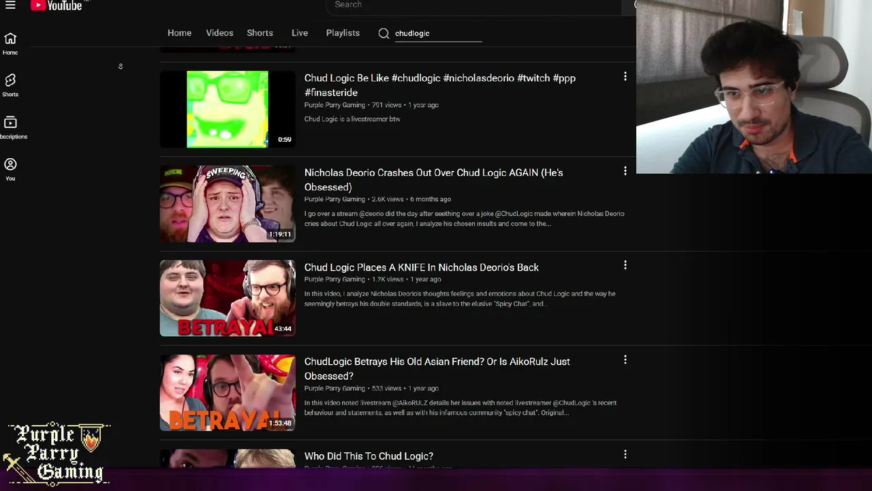Open the 43:44 BETRAYAL thumbnail
Image resolution: width=872 pixels, height=491 pixels.
[x=228, y=298]
